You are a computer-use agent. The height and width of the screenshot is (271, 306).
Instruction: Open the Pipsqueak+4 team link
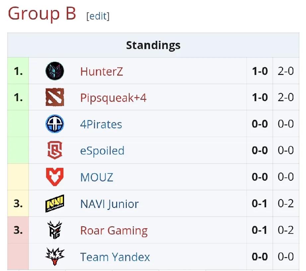coord(113,98)
